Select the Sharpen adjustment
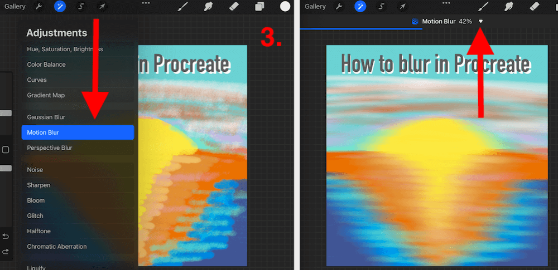Screen dimensions: 558x270 [x=78, y=185]
